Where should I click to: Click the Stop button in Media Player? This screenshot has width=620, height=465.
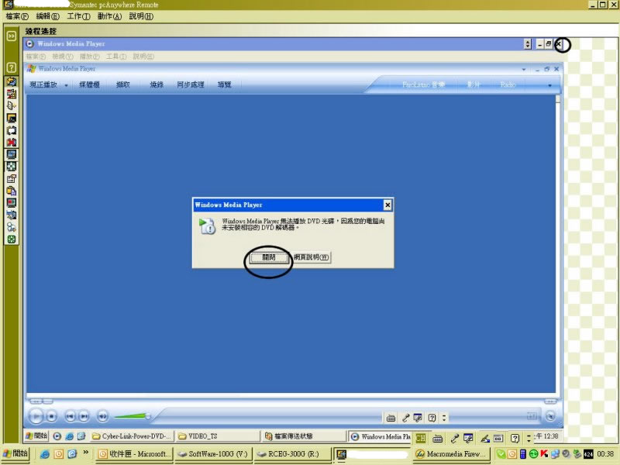coord(51,416)
